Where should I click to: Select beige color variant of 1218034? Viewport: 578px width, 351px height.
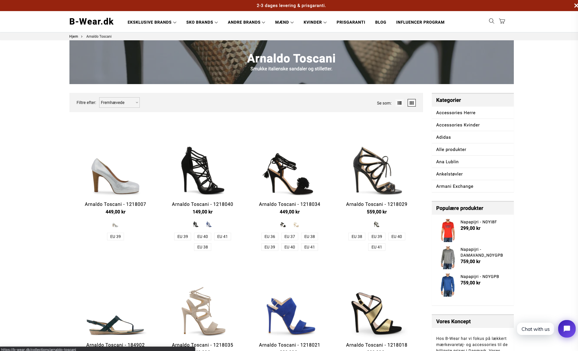pos(296,225)
